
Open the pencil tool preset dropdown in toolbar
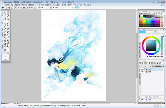(51, 8)
